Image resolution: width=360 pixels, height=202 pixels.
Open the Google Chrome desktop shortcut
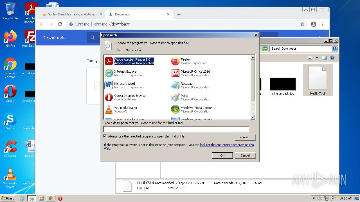coord(10,68)
